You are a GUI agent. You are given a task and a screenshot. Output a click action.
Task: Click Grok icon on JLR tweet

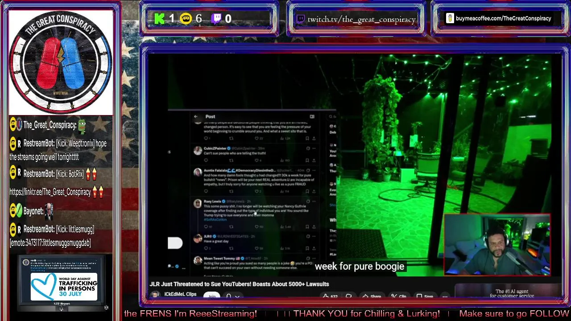(308, 236)
